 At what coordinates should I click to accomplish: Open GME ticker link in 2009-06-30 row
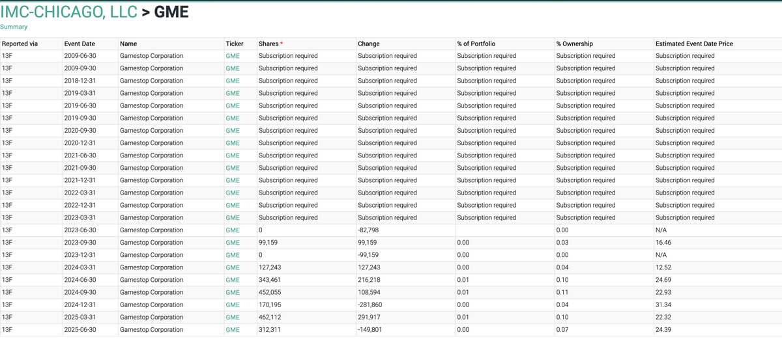click(233, 56)
